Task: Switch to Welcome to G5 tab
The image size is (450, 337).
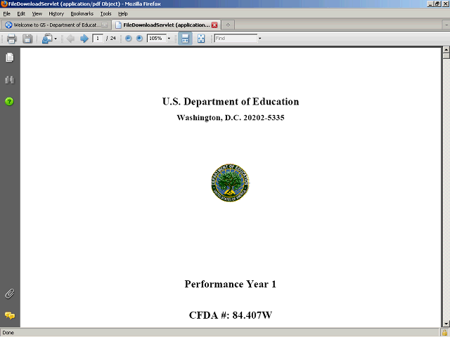Action: click(56, 25)
